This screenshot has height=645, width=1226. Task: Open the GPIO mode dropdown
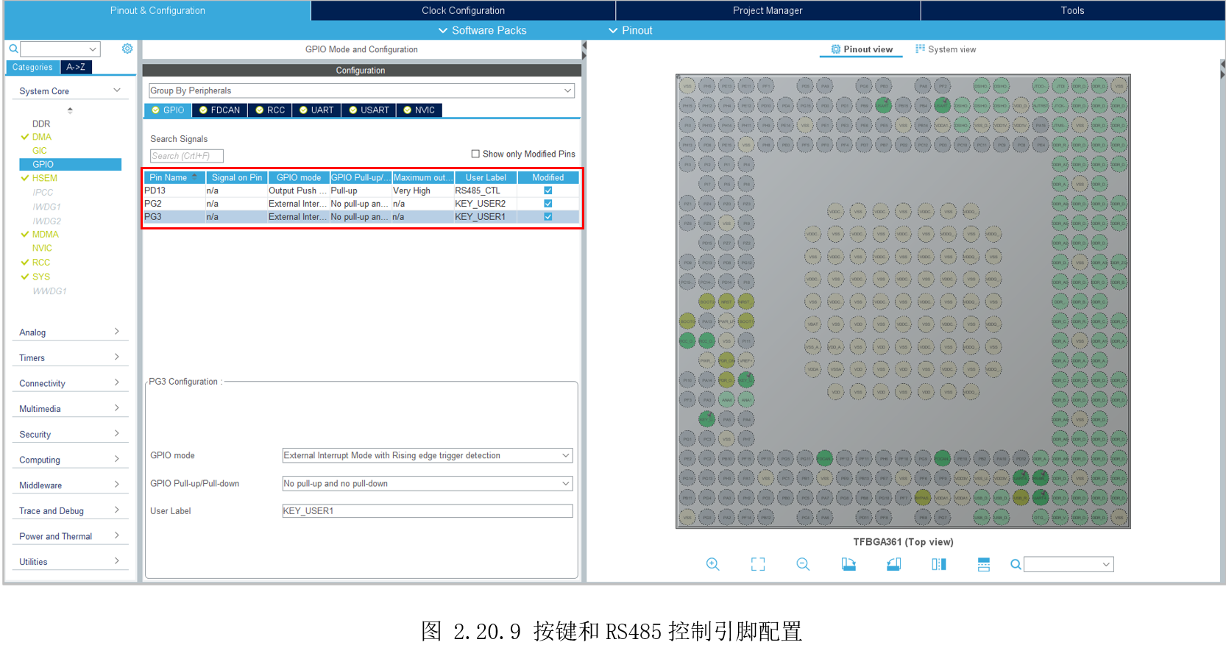click(x=427, y=456)
